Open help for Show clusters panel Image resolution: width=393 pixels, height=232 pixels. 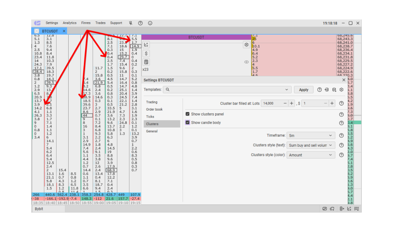(x=342, y=114)
